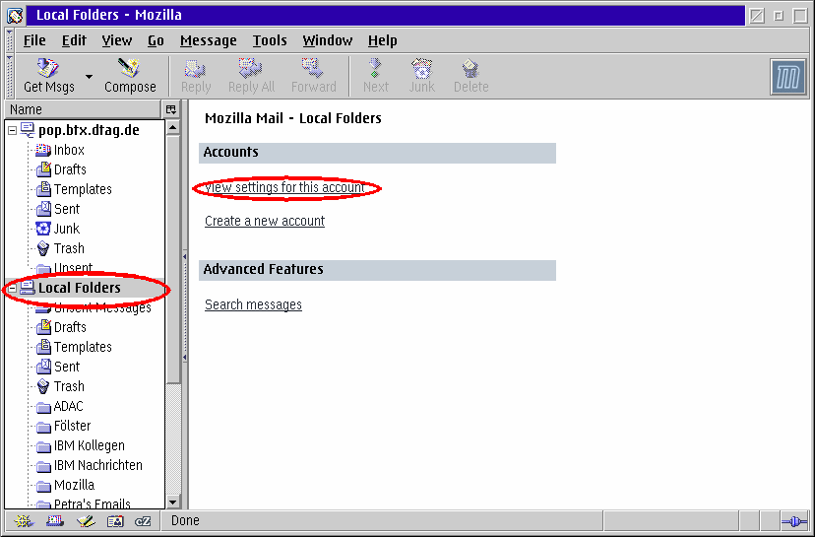Screen dimensions: 815x537
Task: Open the View menu
Action: click(116, 40)
